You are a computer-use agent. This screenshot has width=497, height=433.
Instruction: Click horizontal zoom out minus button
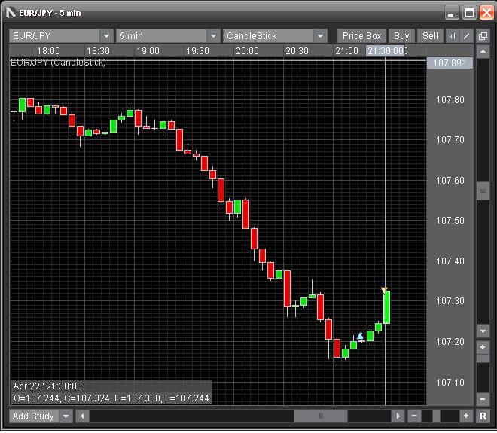pyautogui.click(x=413, y=416)
